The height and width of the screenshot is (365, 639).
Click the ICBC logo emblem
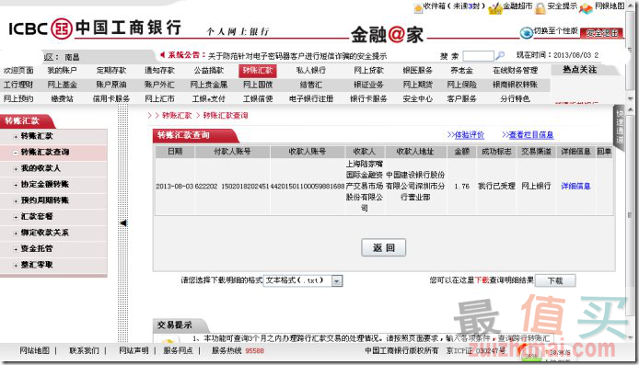point(62,29)
